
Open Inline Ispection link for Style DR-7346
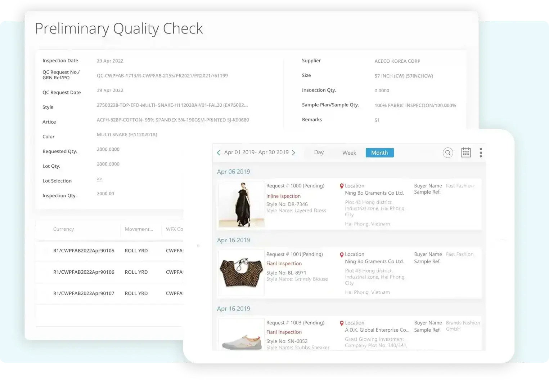pyautogui.click(x=283, y=196)
